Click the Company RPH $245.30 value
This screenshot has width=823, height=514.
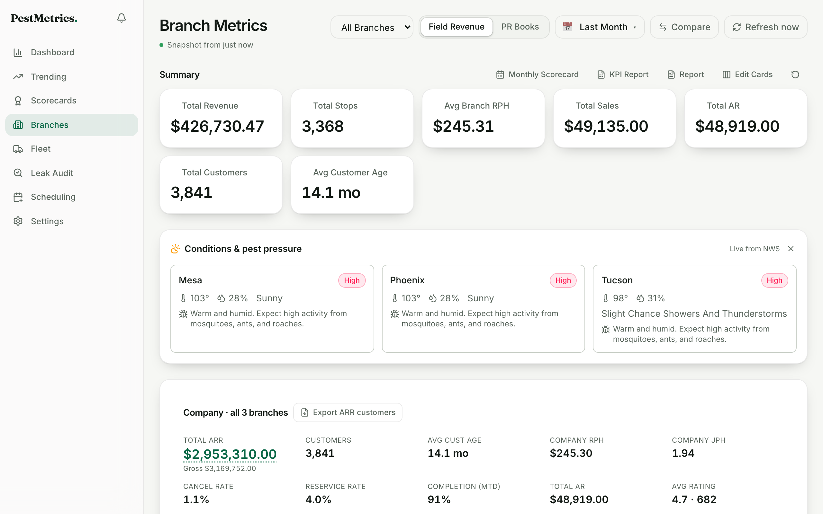tap(571, 453)
